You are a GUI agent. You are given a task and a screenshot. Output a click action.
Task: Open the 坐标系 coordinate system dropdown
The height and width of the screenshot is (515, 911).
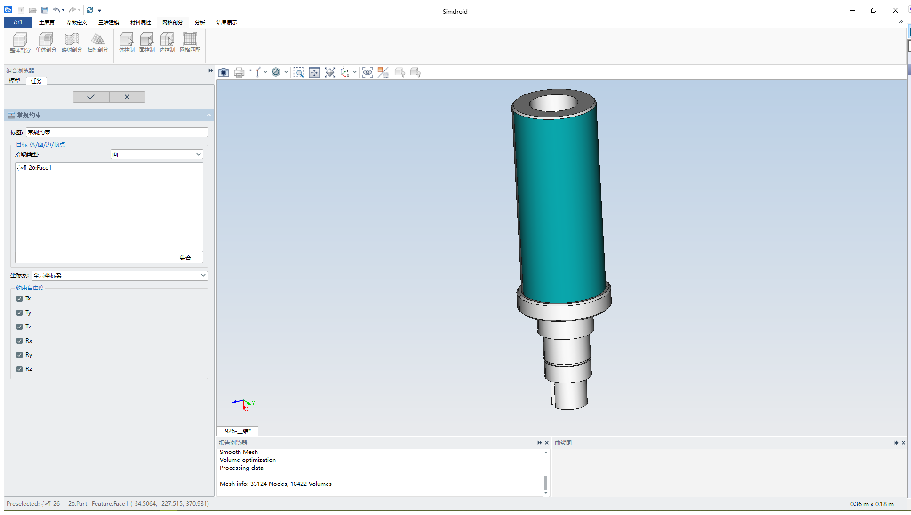[120, 275]
